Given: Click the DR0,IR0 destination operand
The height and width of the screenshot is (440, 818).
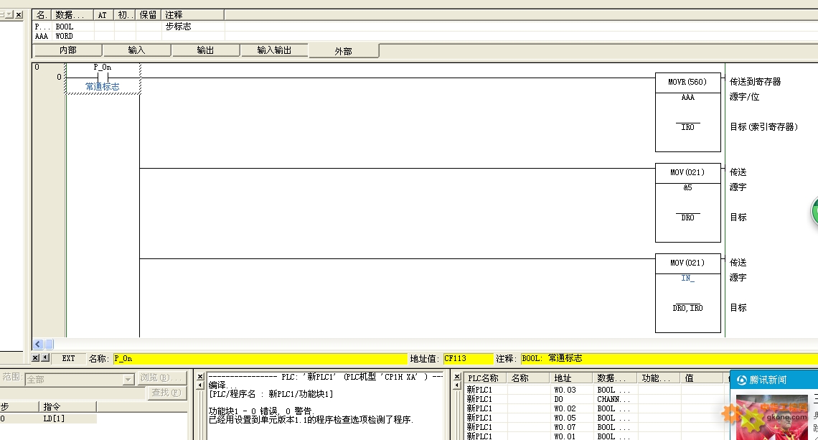Looking at the screenshot, I should 687,308.
